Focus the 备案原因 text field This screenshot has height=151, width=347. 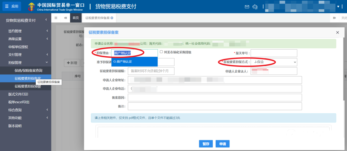coord(215,98)
